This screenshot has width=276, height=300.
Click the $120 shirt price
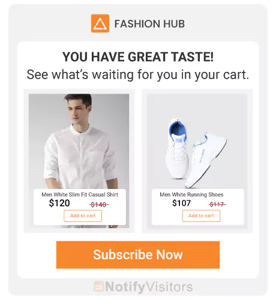pyautogui.click(x=59, y=203)
